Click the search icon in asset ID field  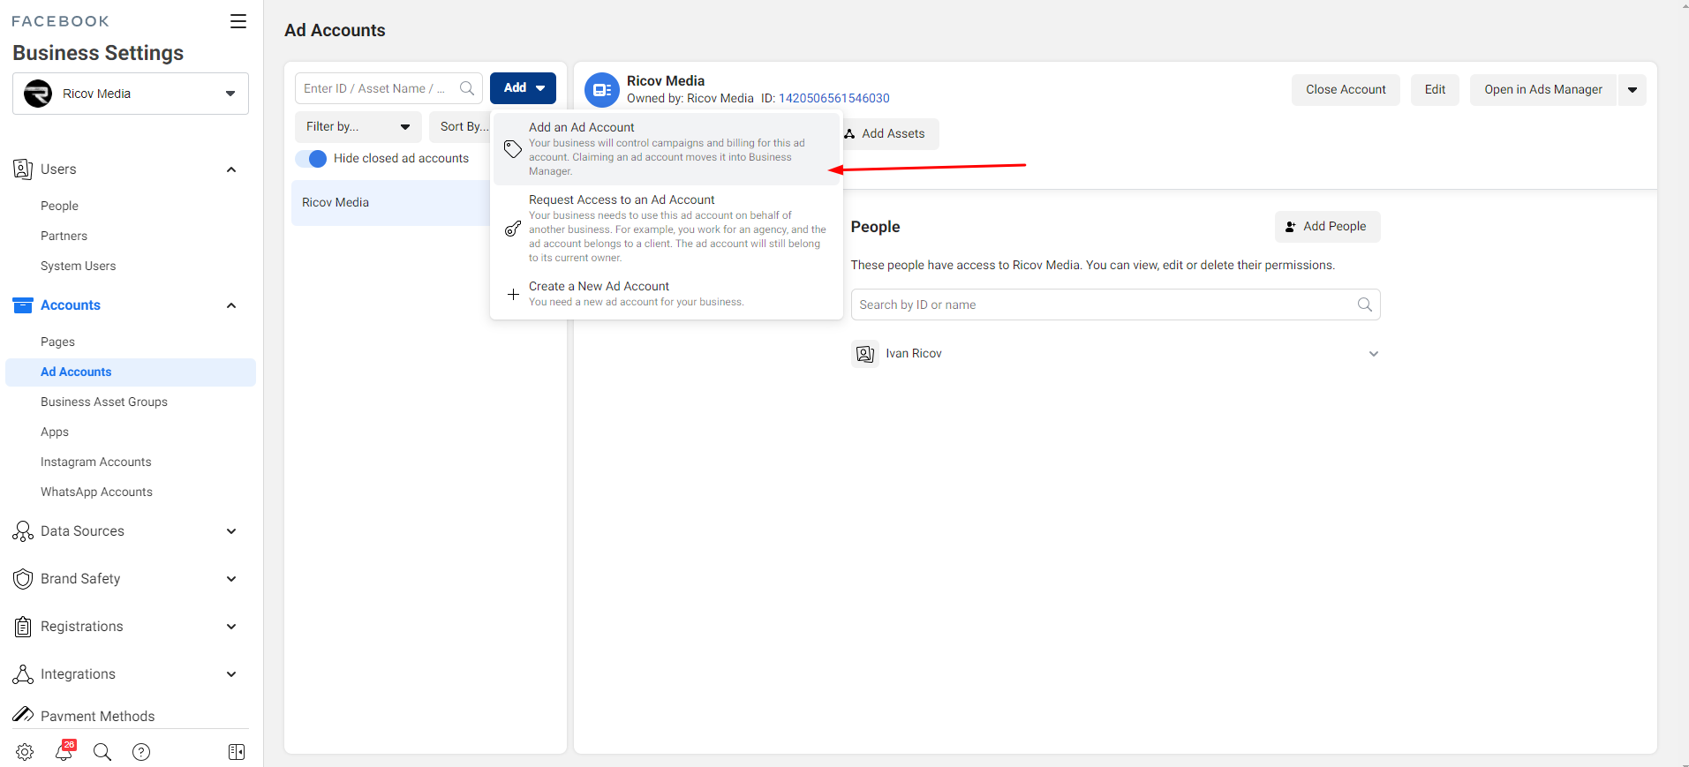[467, 88]
